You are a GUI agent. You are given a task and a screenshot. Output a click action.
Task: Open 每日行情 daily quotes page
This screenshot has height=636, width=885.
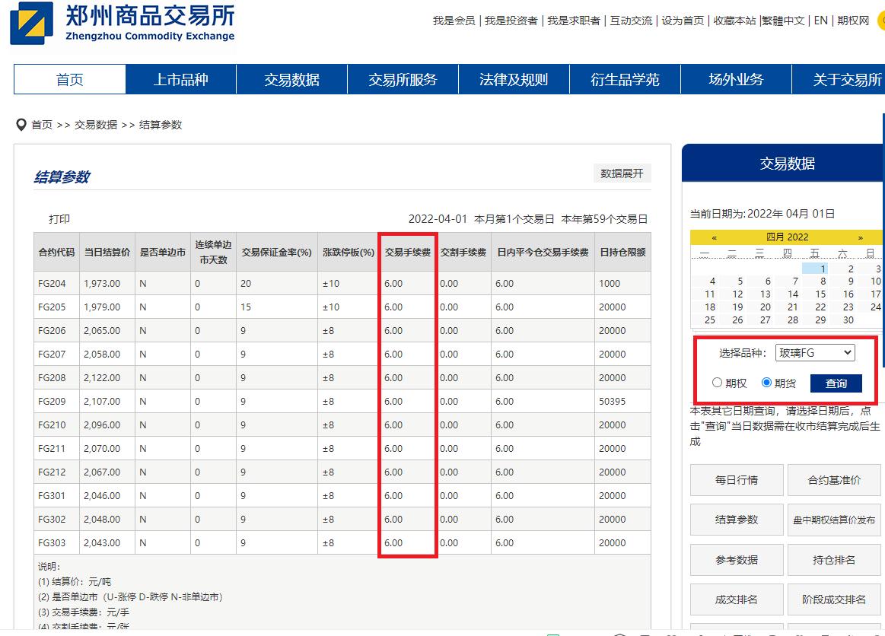[x=736, y=480]
